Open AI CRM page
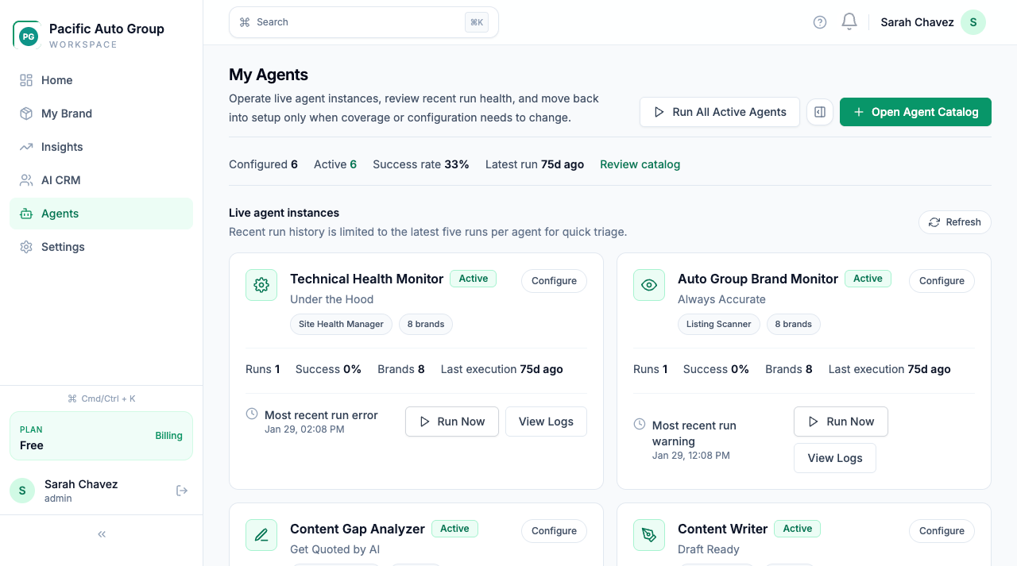This screenshot has width=1017, height=566. (x=101, y=180)
